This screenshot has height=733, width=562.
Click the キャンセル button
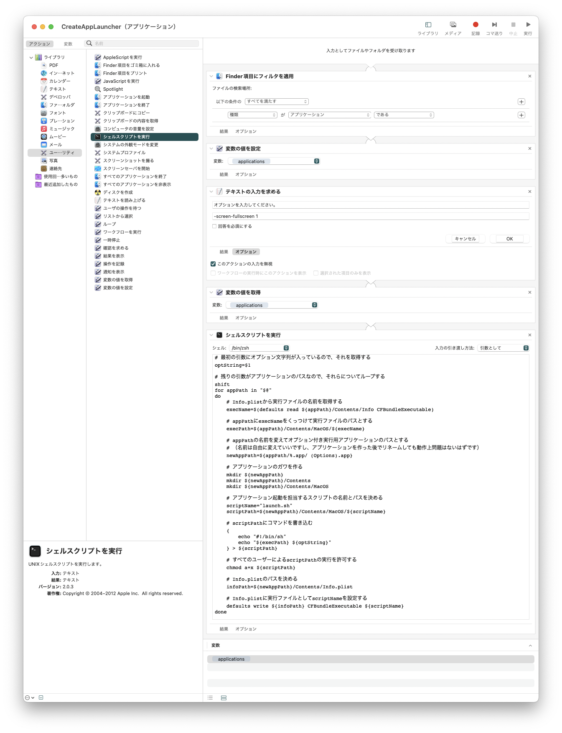click(465, 239)
